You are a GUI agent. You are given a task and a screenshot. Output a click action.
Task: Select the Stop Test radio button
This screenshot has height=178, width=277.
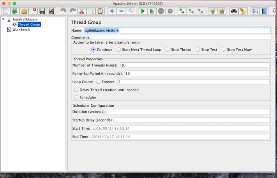(198, 49)
